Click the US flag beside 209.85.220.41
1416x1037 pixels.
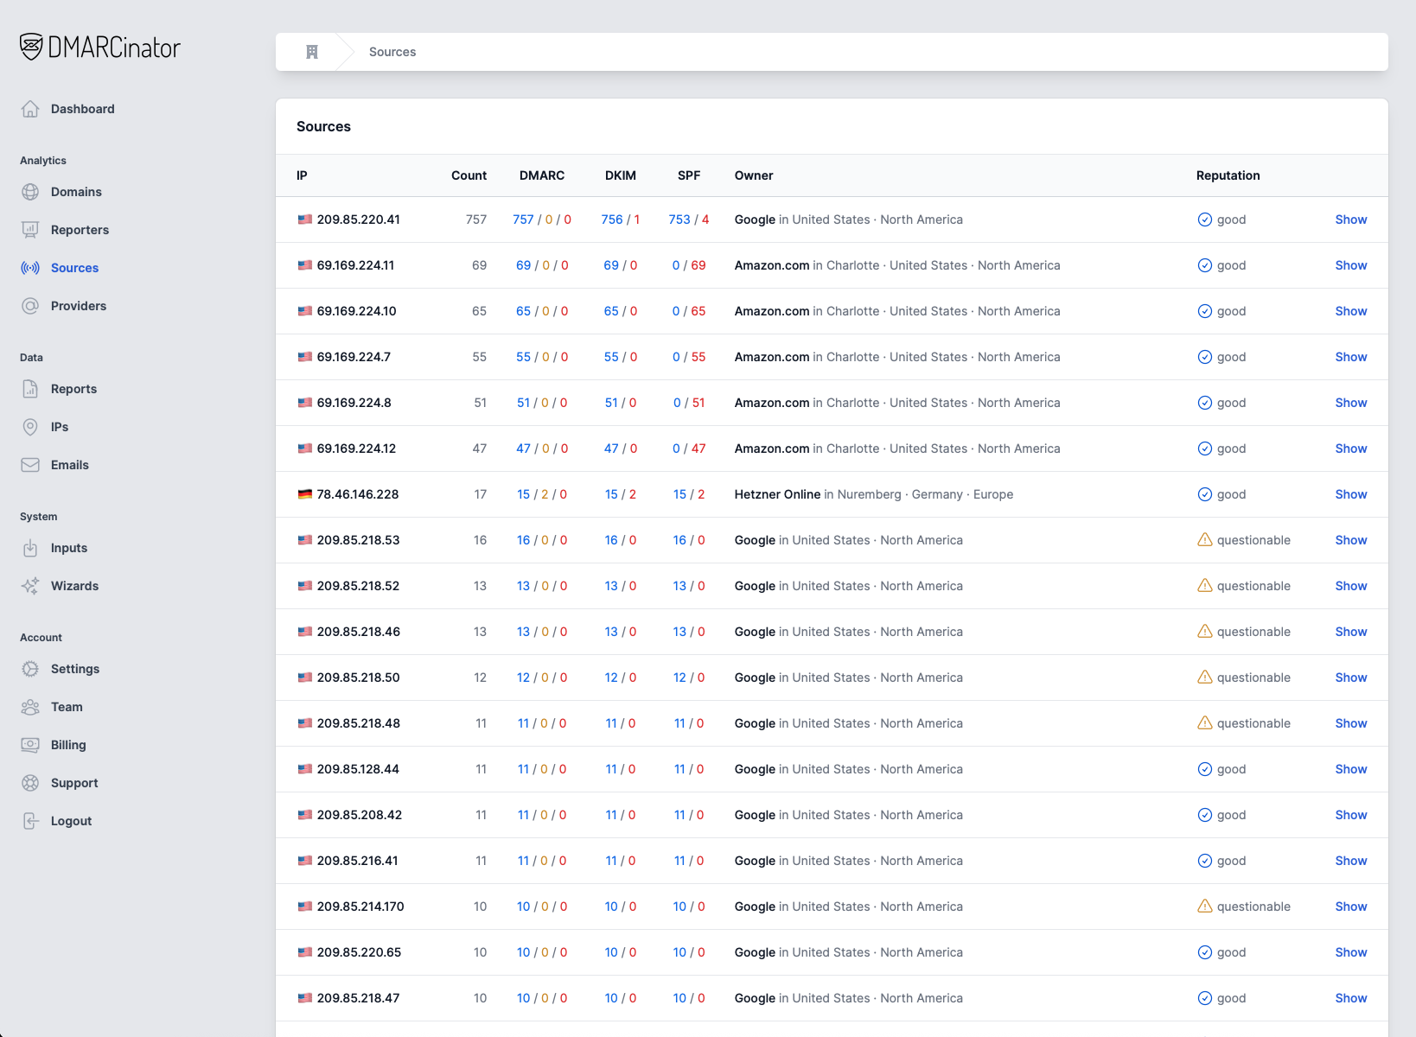pyautogui.click(x=305, y=219)
